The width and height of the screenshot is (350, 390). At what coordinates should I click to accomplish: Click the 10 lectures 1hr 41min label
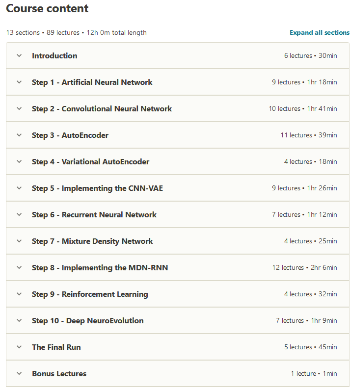302,109
